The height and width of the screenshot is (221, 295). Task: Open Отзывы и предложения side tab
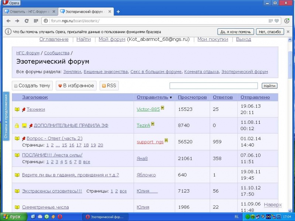coord(6,116)
